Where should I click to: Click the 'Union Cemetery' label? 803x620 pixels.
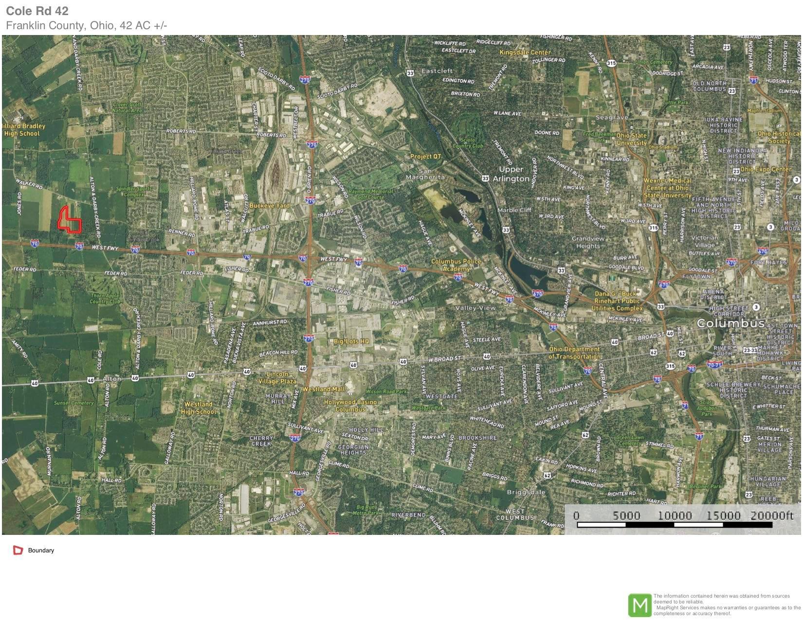click(654, 62)
